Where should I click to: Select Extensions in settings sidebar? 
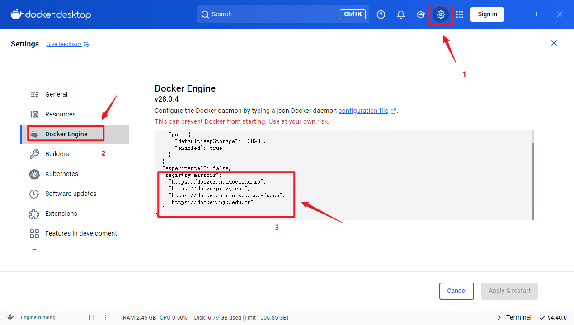pos(75,214)
